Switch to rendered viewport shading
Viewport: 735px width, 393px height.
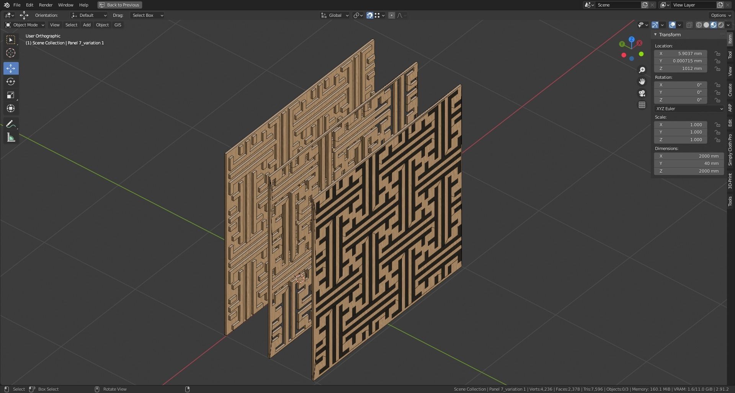(721, 25)
